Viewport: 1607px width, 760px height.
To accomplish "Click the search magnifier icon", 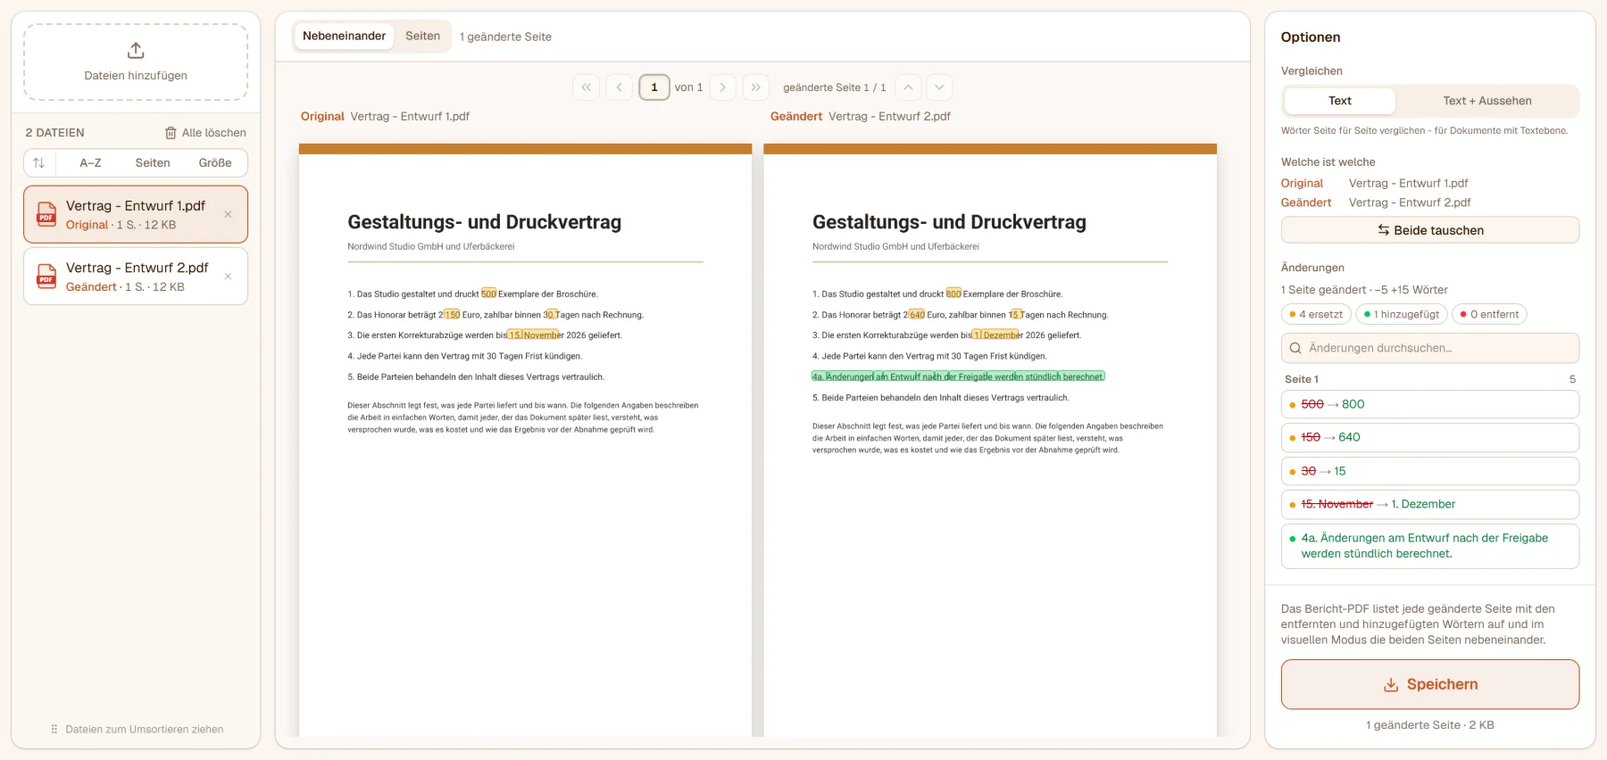I will pos(1295,348).
